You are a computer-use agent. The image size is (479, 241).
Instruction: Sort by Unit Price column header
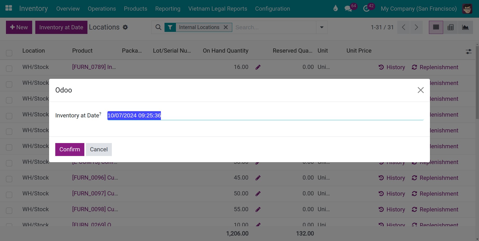point(359,51)
